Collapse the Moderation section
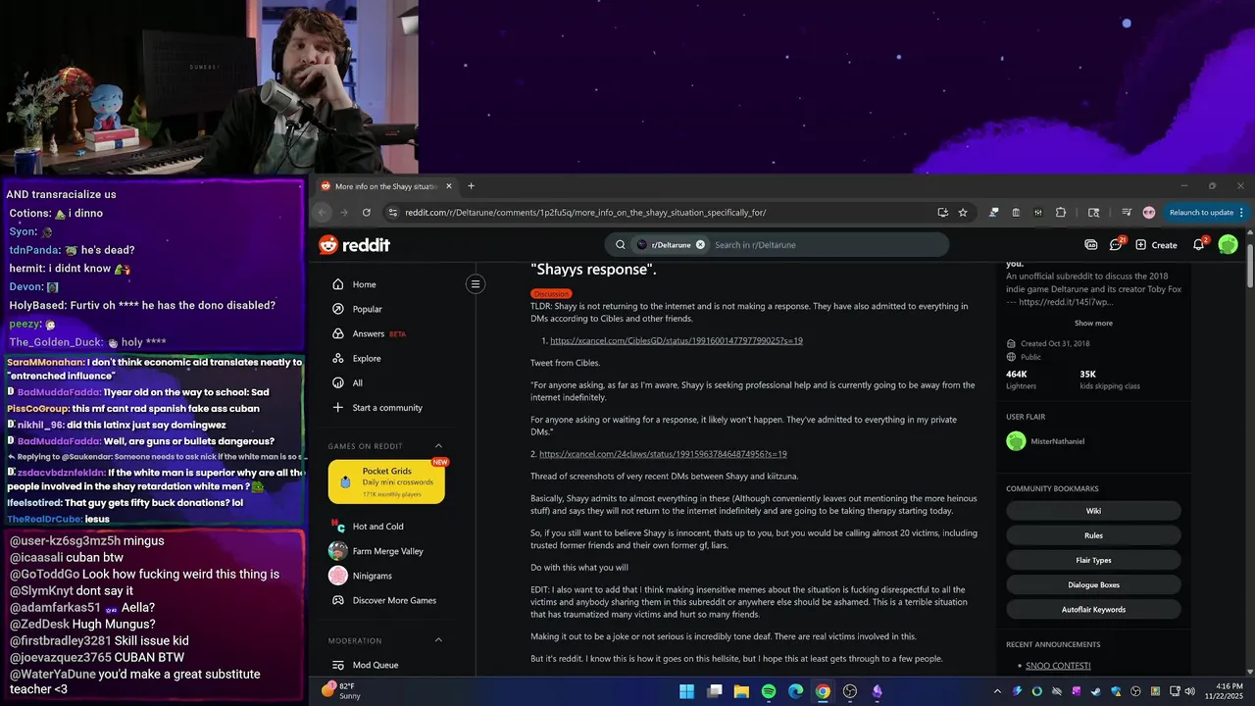The image size is (1255, 706). click(438, 640)
